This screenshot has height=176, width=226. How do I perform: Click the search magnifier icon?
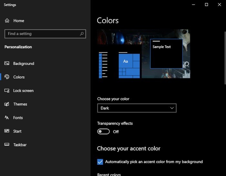click(82, 34)
